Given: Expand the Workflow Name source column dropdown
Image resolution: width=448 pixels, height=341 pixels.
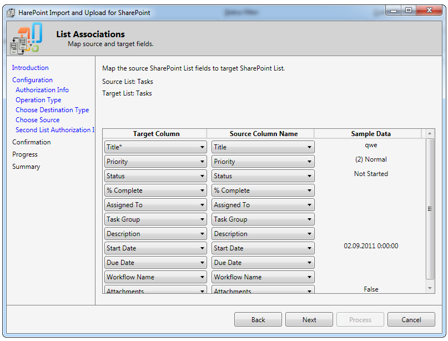Looking at the screenshot, I should pos(263,277).
